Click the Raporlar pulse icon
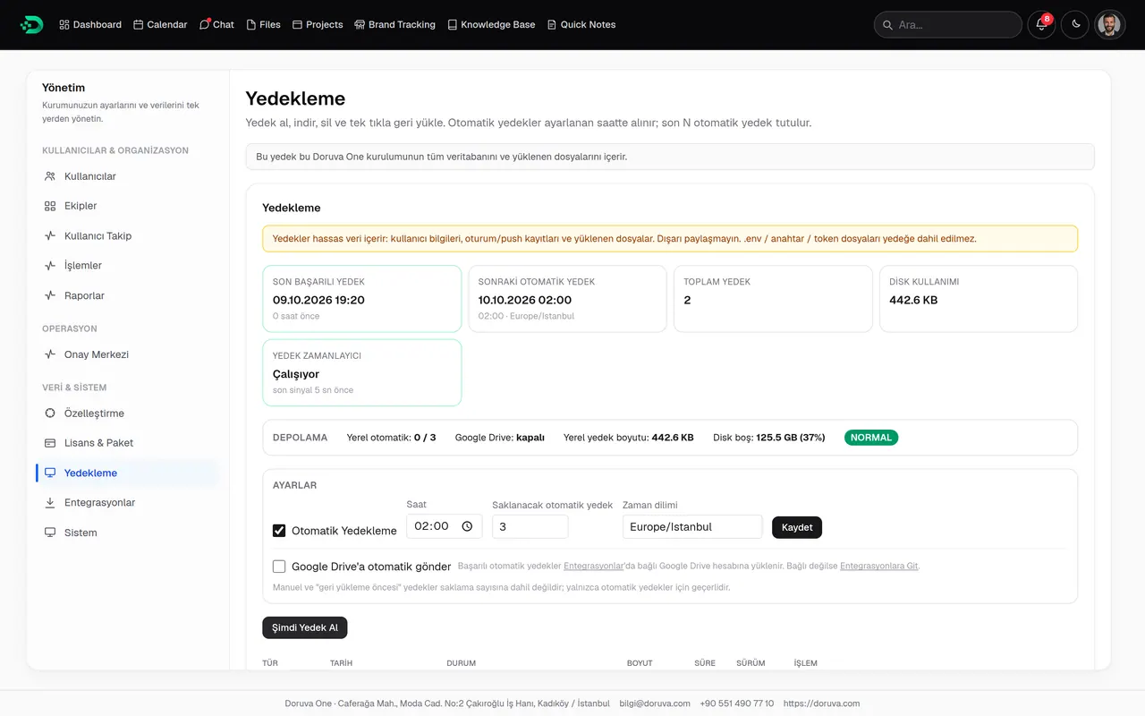Image resolution: width=1145 pixels, height=716 pixels. (50, 295)
